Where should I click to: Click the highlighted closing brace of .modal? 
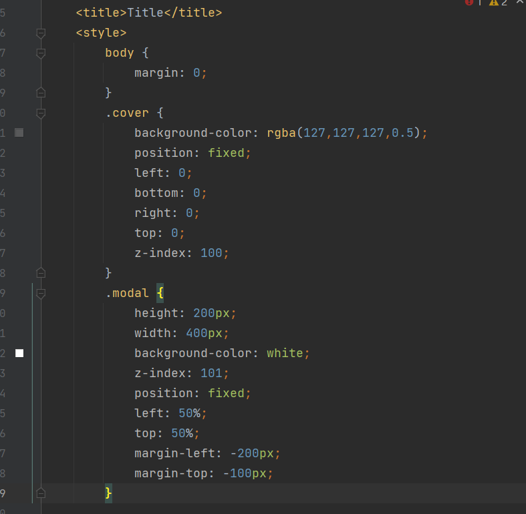(x=108, y=493)
